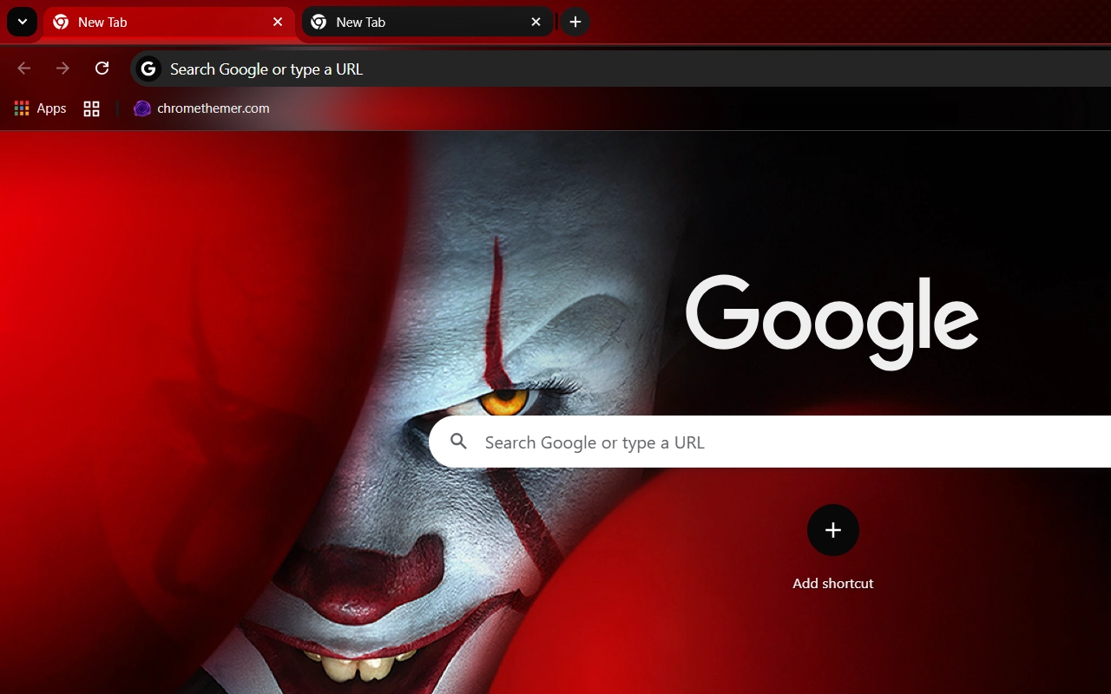Click the Google icon in address bar
This screenshot has width=1111, height=694.
pyautogui.click(x=148, y=69)
